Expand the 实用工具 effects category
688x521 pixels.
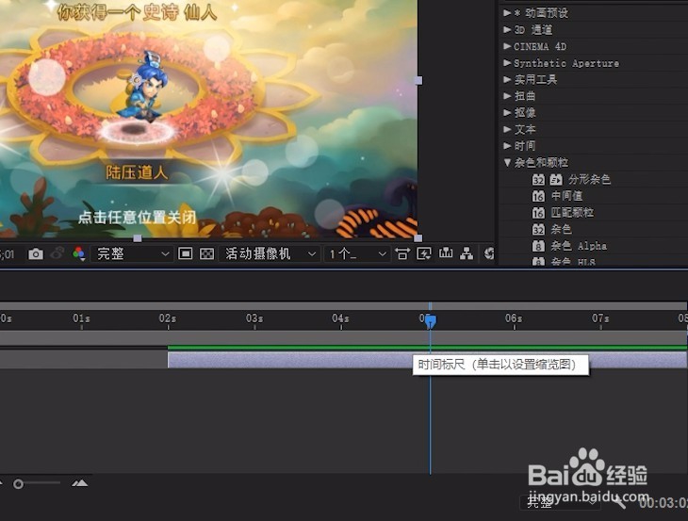(507, 79)
